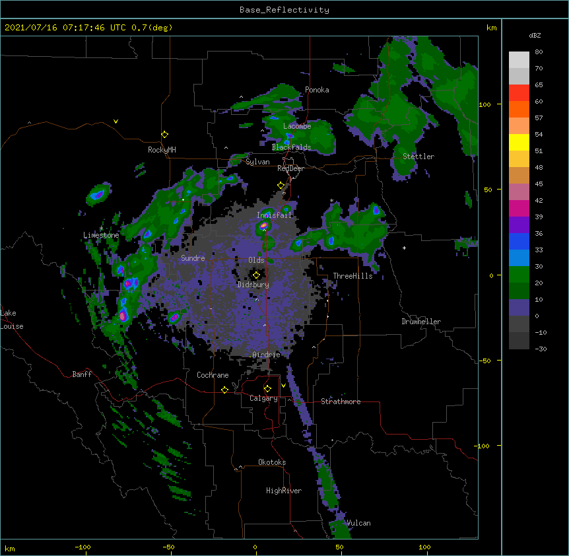Select the Limestone label
The width and height of the screenshot is (569, 556).
101,235
